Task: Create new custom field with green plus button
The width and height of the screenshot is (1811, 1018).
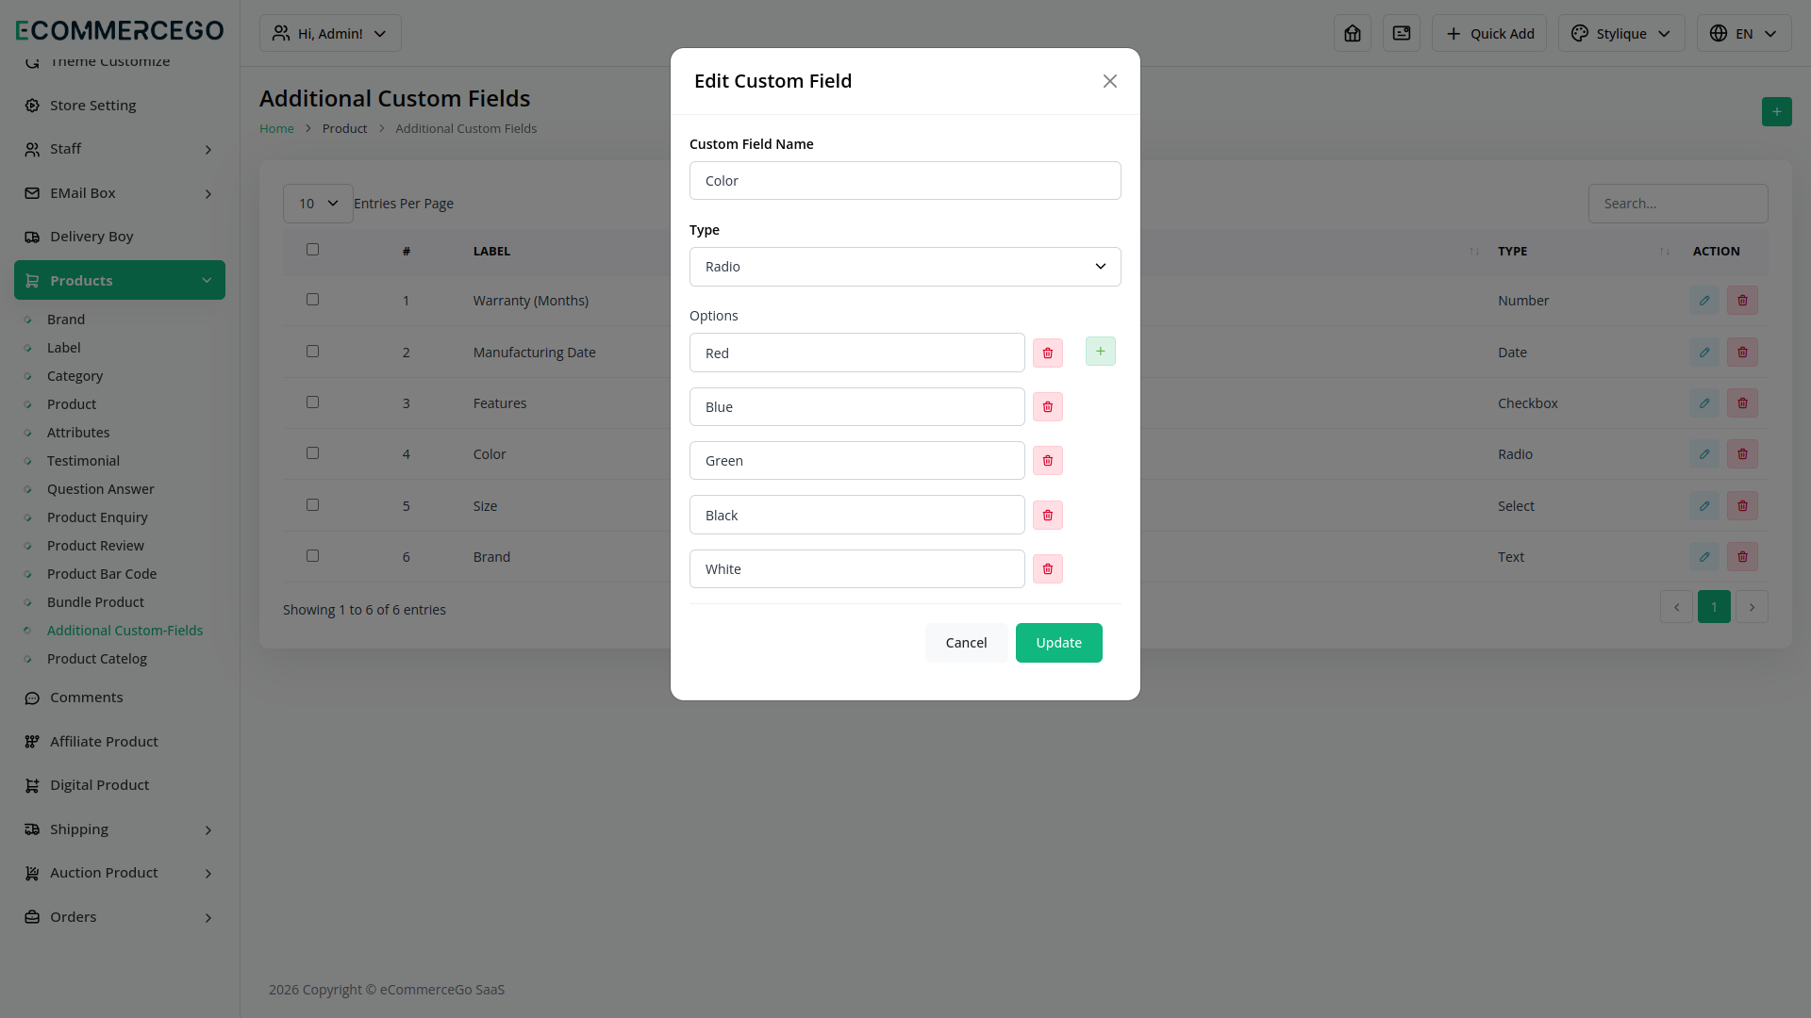Action: coord(1776,111)
